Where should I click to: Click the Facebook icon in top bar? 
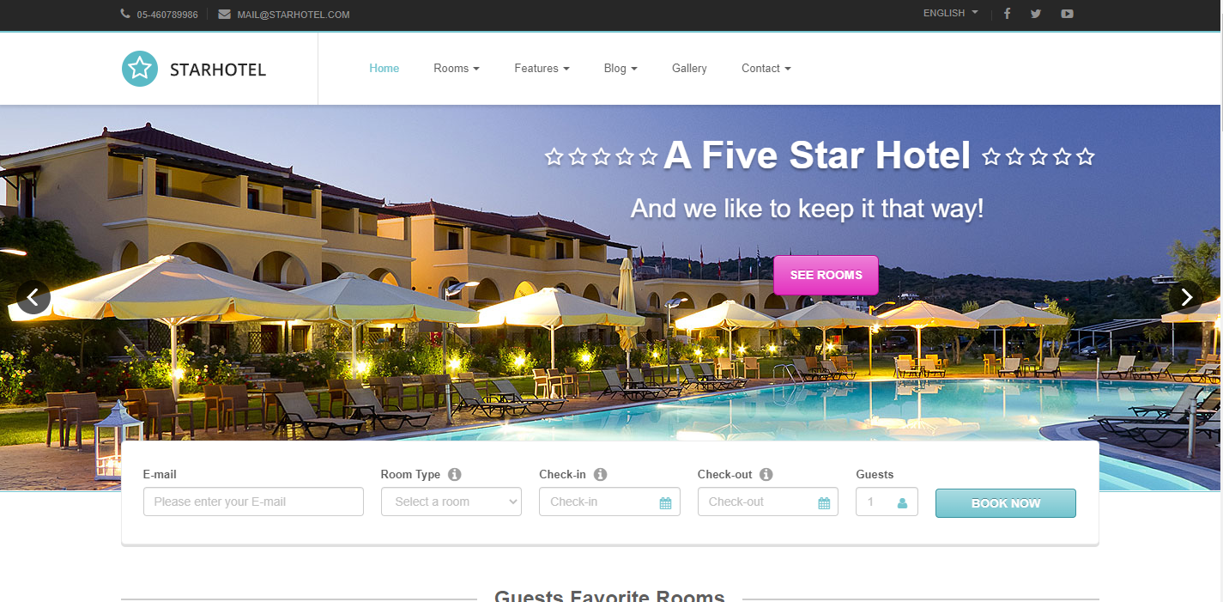click(1007, 14)
